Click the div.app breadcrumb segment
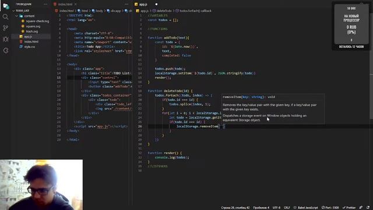Viewport: 373px width, 210px height. click(x=115, y=10)
